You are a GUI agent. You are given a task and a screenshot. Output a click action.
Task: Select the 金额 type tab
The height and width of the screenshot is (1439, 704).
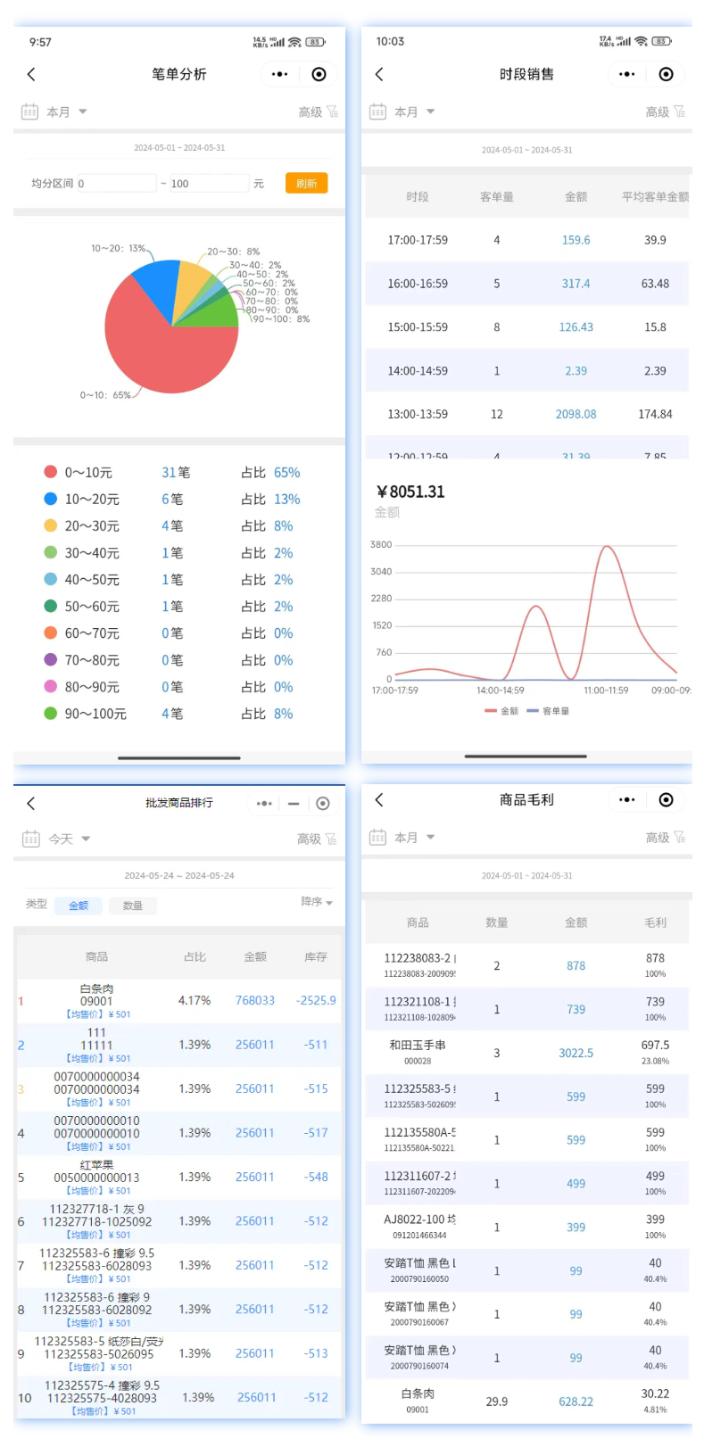click(79, 906)
